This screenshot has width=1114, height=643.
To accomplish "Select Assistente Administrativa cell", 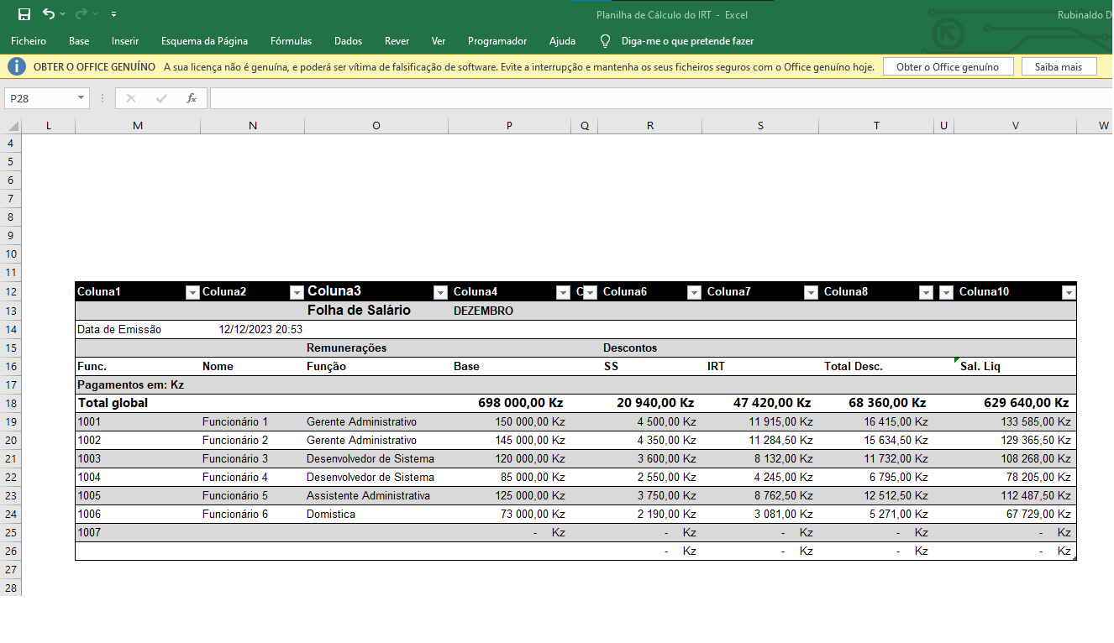I will point(376,495).
